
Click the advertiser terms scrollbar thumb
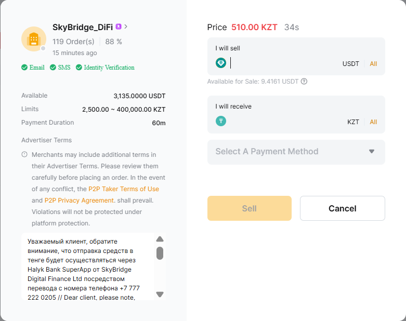tap(160, 253)
